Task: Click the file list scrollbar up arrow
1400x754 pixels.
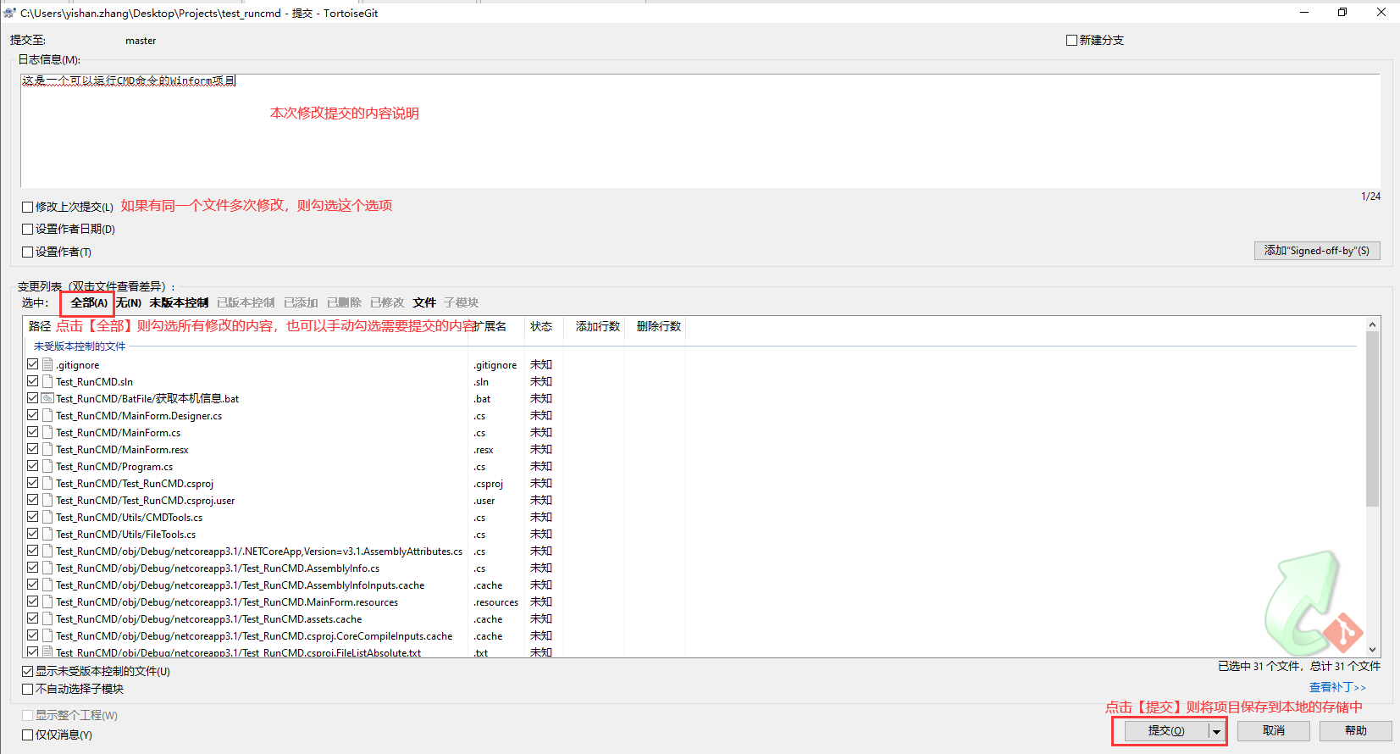Action: click(1373, 324)
